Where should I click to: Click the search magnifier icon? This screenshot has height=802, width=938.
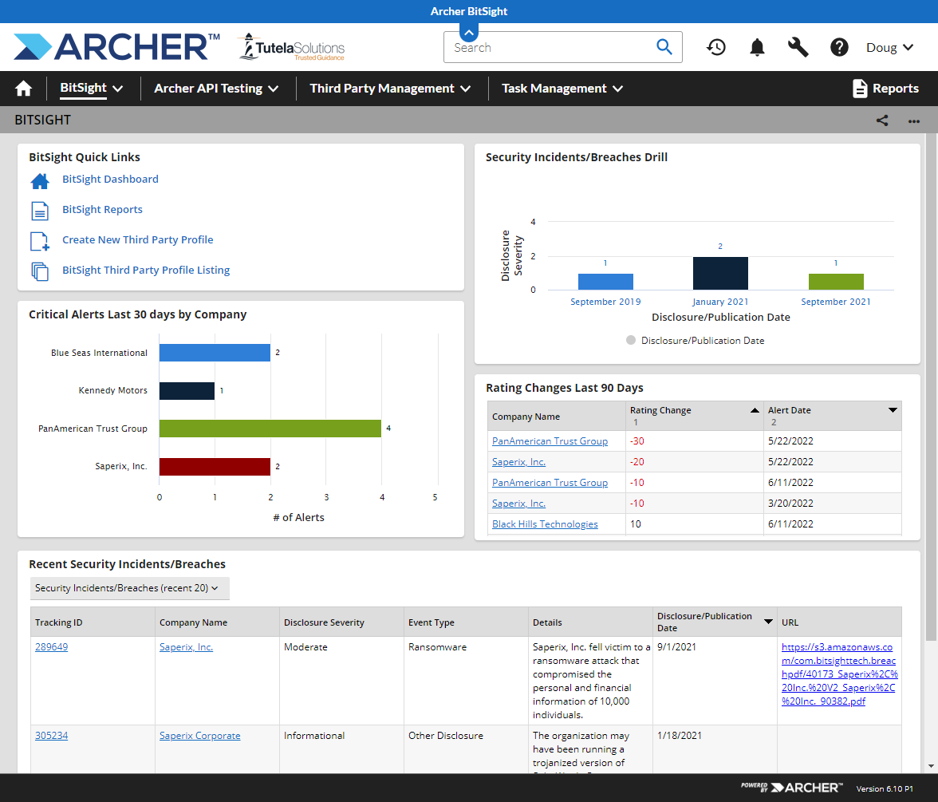coord(664,47)
